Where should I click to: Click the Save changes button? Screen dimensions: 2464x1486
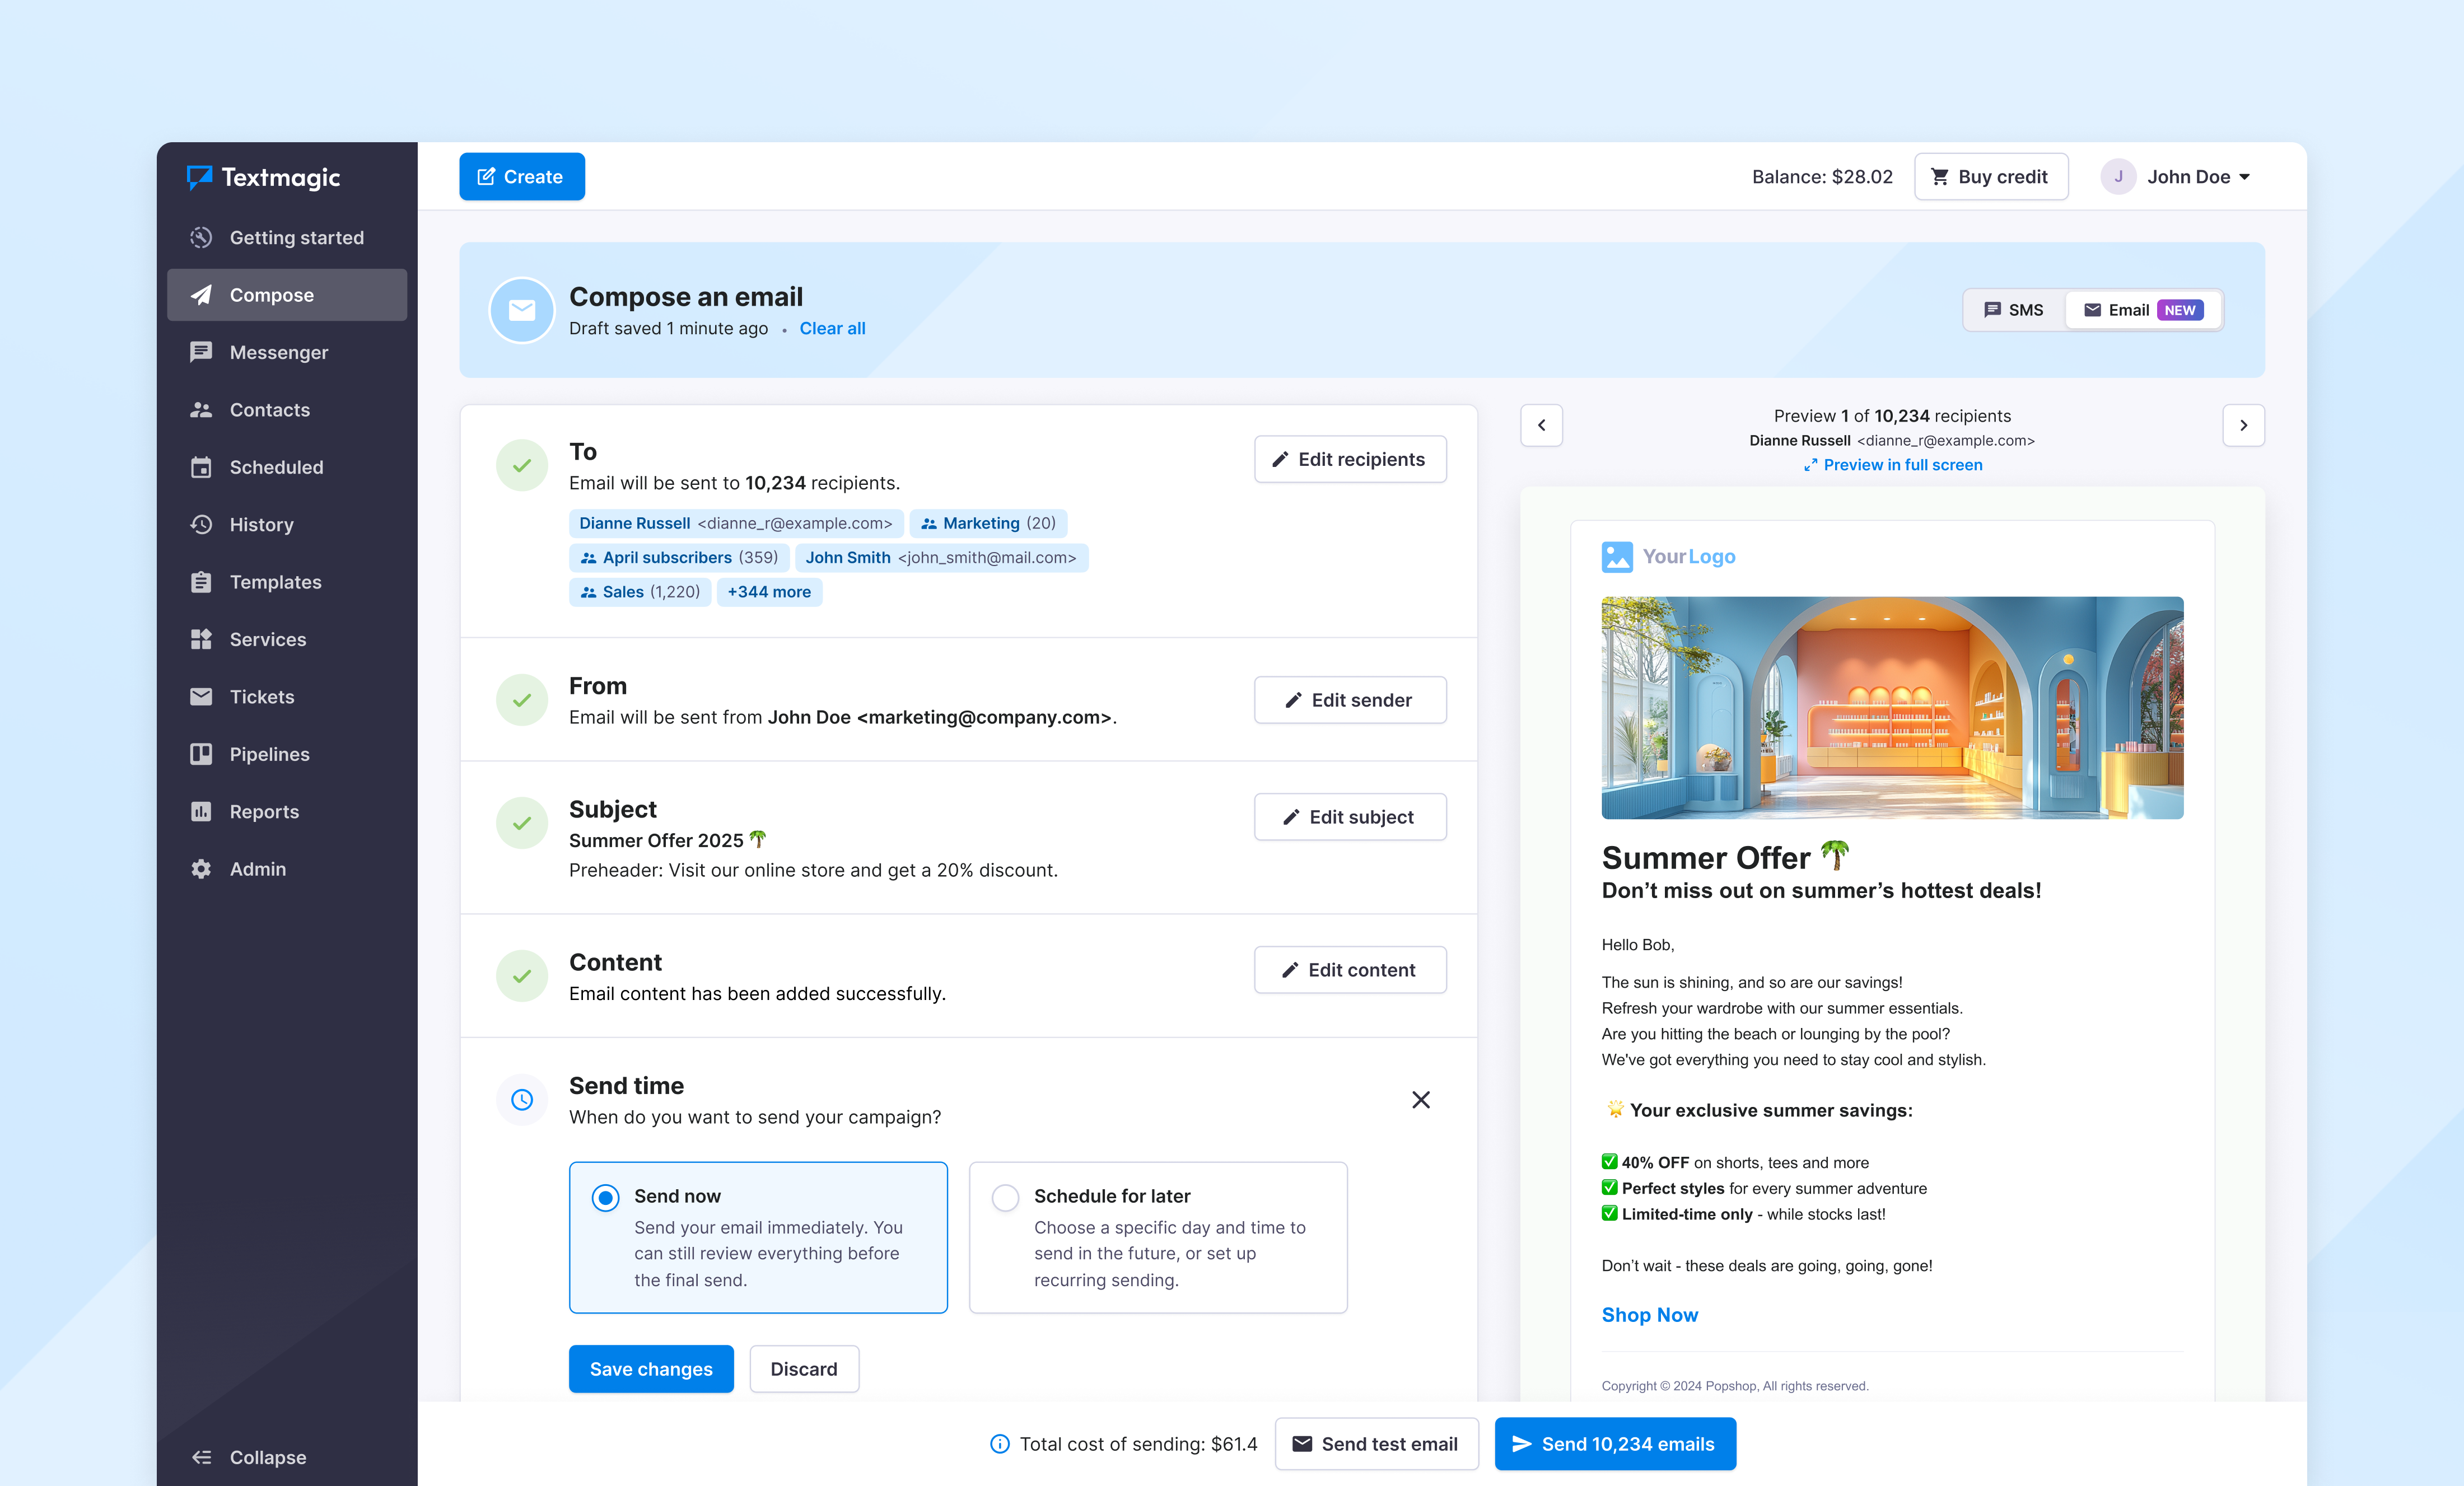tap(650, 1368)
